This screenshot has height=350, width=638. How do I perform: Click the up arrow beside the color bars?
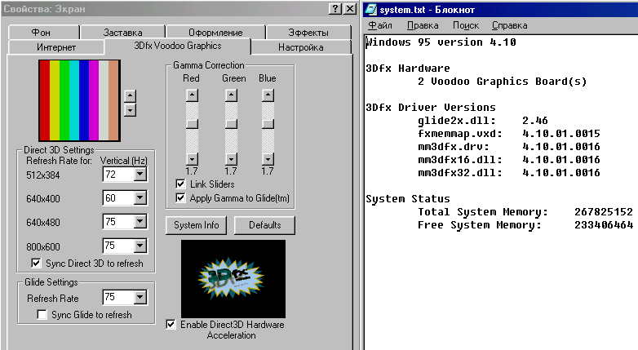(130, 96)
